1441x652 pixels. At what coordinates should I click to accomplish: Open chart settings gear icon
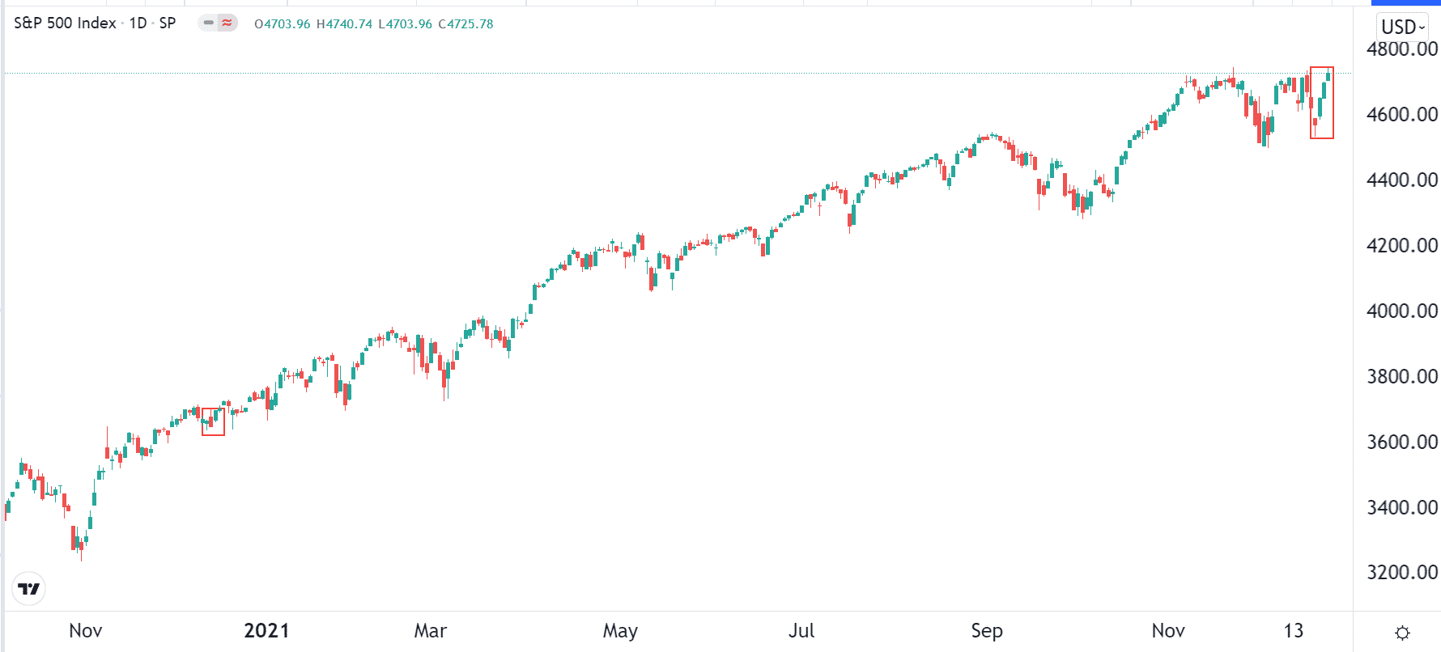click(1403, 633)
